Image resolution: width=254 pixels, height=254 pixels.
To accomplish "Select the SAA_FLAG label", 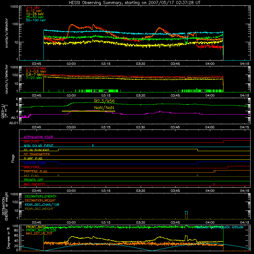I will (x=31, y=167).
